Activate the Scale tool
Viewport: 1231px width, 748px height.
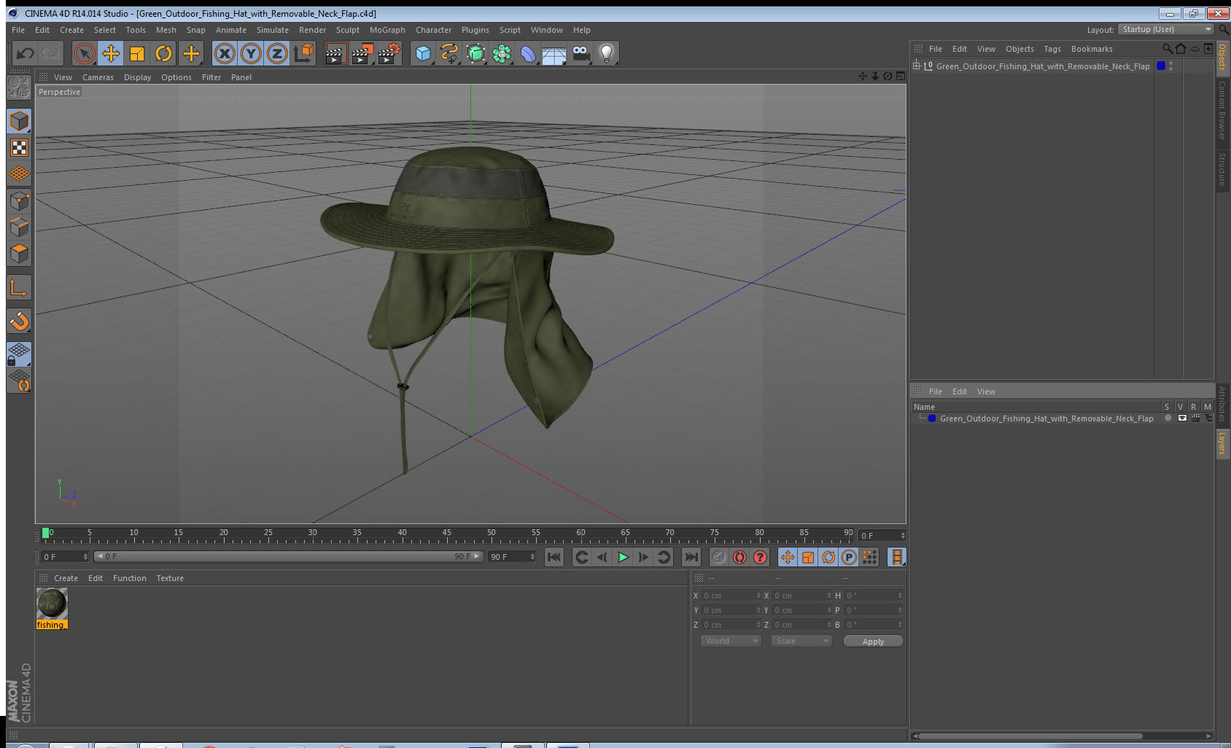click(137, 53)
